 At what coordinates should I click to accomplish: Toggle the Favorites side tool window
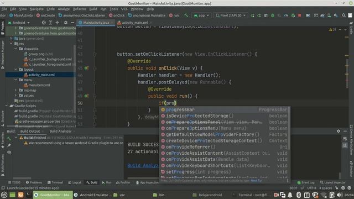tap(2, 140)
